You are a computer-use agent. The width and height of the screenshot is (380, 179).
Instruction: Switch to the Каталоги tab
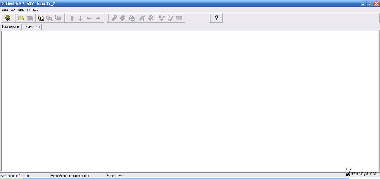tap(11, 27)
